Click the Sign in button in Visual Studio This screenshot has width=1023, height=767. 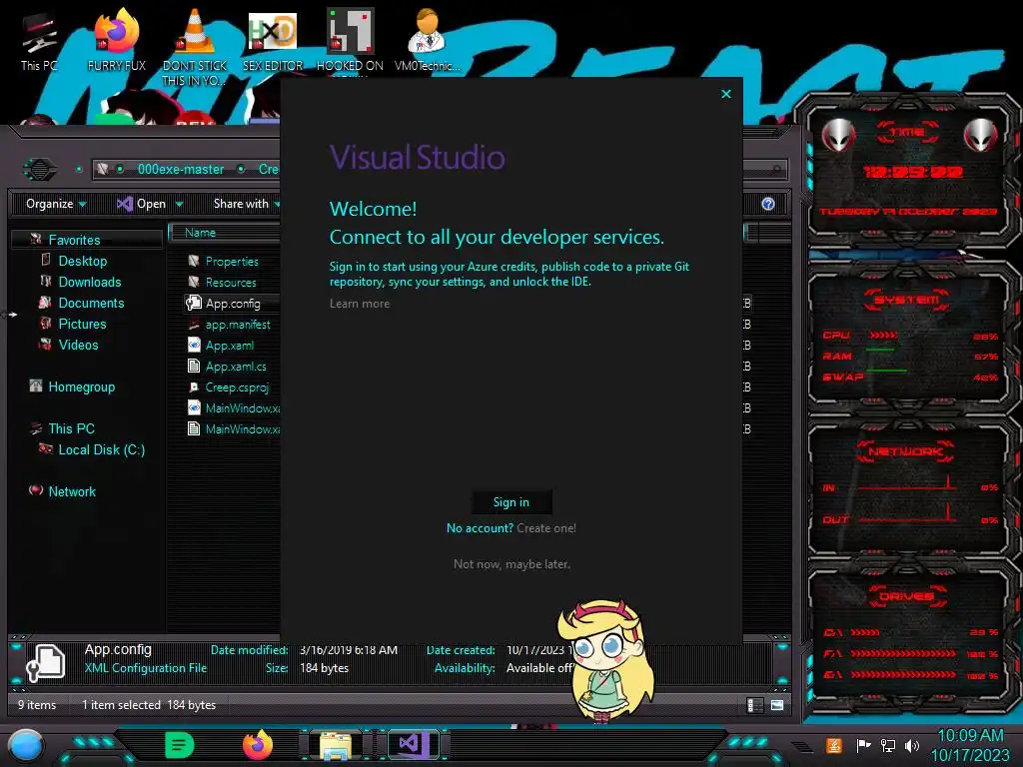point(511,502)
